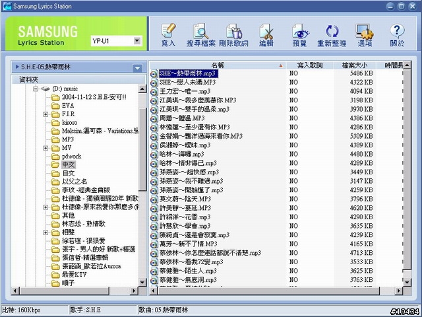
Task: Sort by the 寫入歌詞 column header
Action: pyautogui.click(x=310, y=65)
